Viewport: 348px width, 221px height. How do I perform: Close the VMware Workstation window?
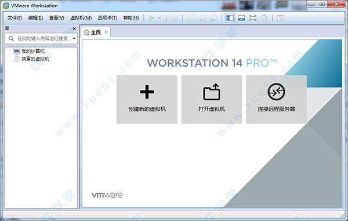pyautogui.click(x=336, y=4)
